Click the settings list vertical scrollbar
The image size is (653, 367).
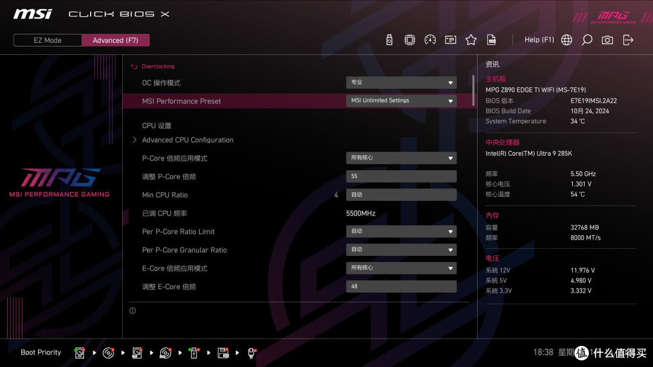pos(473,90)
